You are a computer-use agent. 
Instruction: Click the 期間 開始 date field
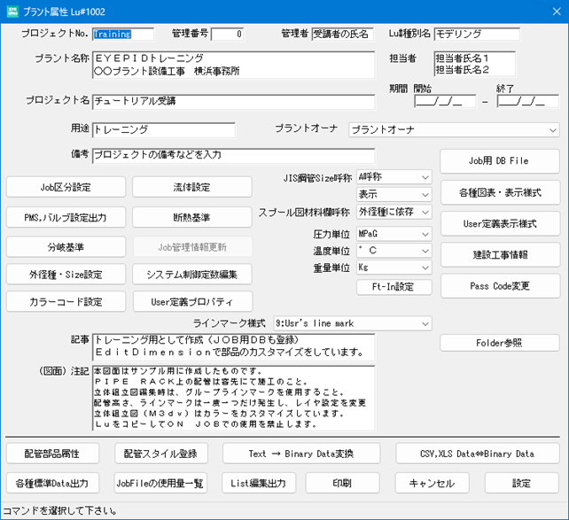click(x=445, y=102)
